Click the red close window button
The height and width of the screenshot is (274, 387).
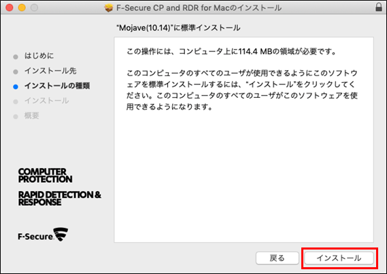pyautogui.click(x=10, y=7)
